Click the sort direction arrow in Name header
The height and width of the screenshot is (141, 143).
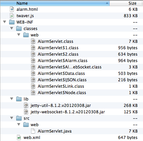[x=107, y=3]
